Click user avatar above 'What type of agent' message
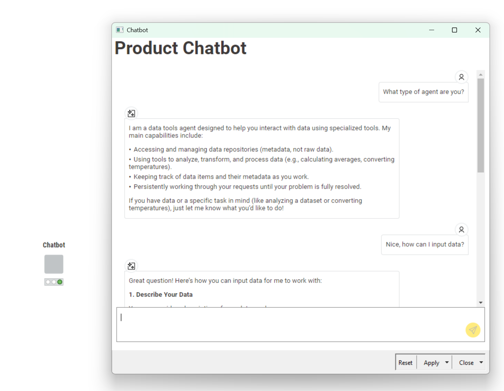The image size is (504, 391). click(x=461, y=77)
